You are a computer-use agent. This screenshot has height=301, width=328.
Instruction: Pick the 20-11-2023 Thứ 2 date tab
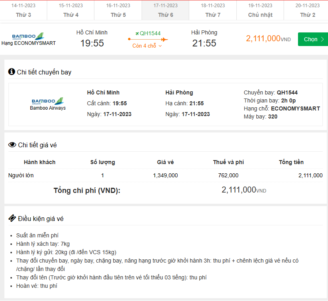tap(307, 10)
